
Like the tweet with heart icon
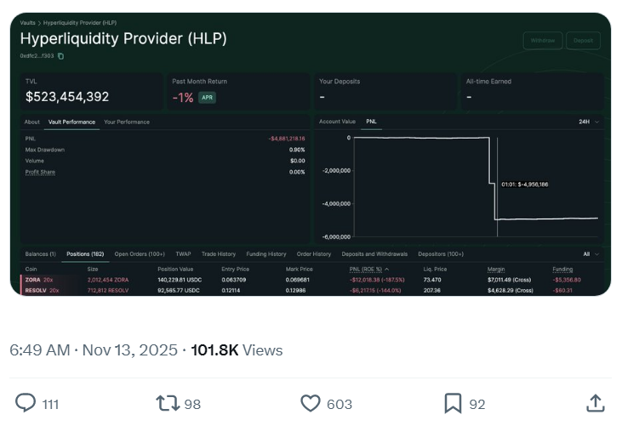311,403
